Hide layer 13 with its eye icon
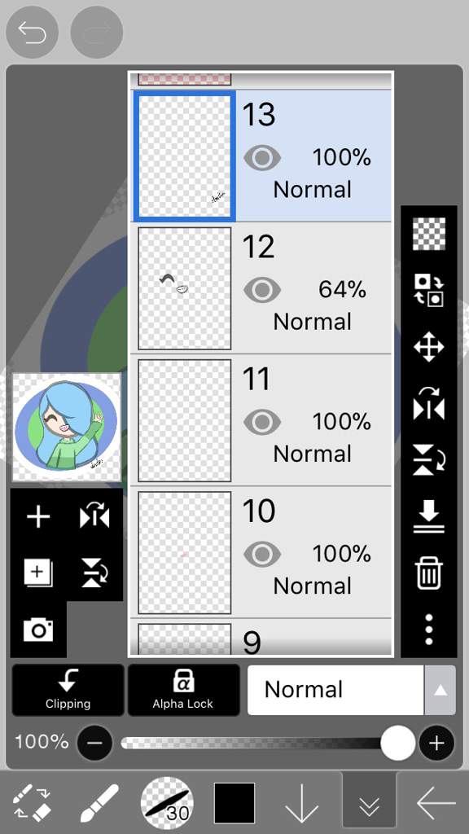The height and width of the screenshot is (834, 469). [262, 158]
